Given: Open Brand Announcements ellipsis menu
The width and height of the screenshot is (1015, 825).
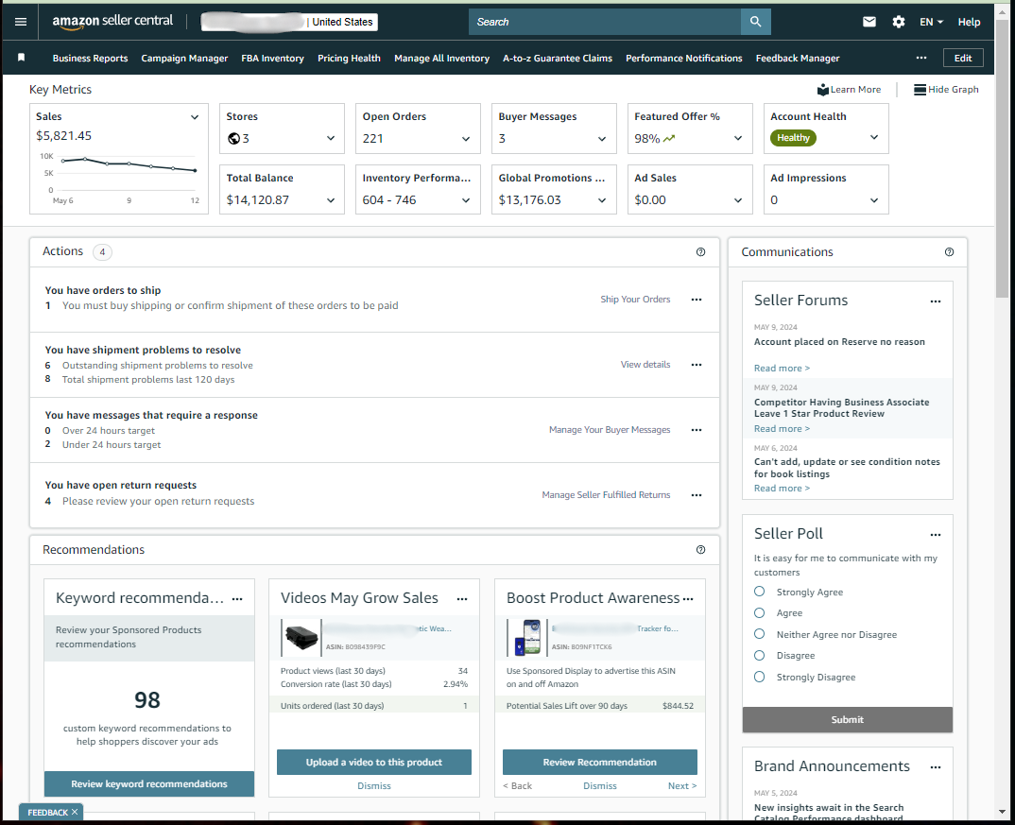Looking at the screenshot, I should (x=936, y=767).
